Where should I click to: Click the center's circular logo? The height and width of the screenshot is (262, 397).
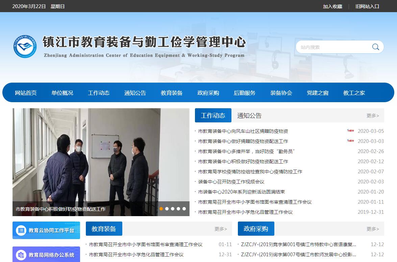coord(25,47)
